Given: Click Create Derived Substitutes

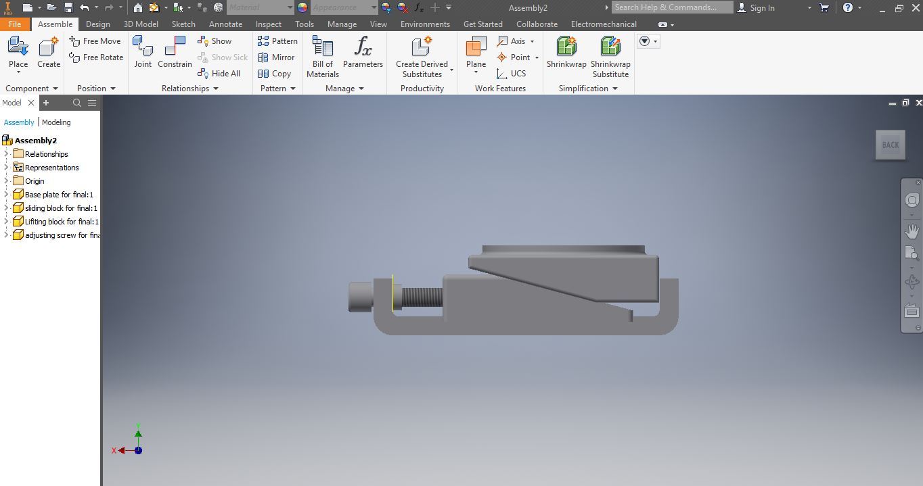Looking at the screenshot, I should 422,57.
